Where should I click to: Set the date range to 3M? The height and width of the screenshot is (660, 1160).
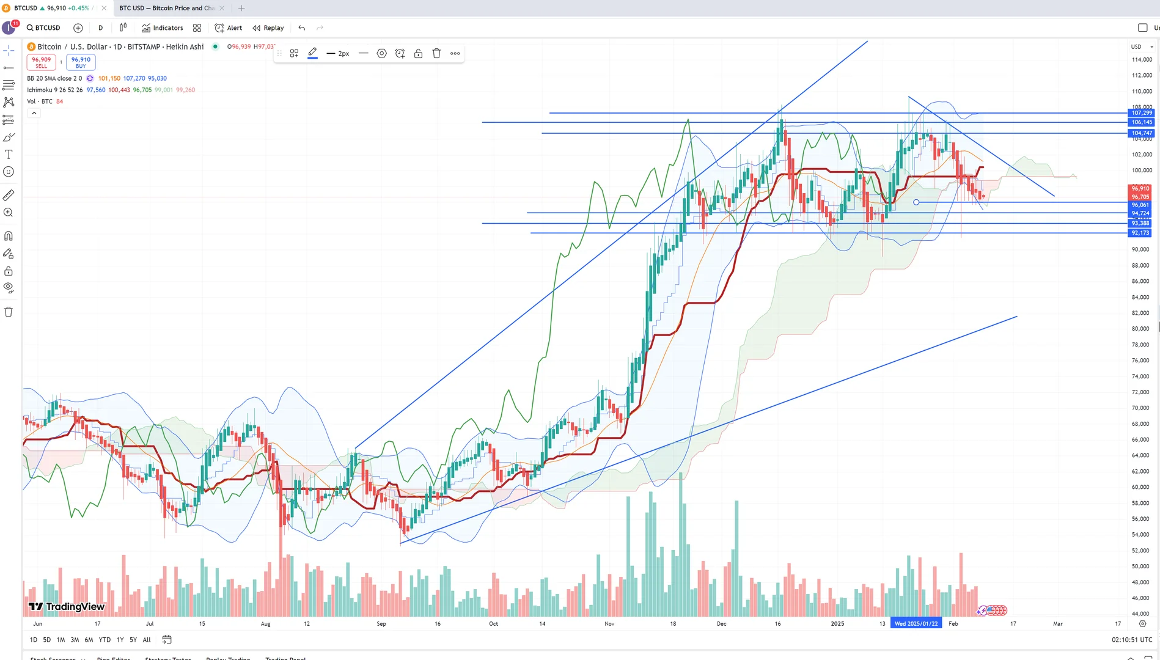[75, 640]
